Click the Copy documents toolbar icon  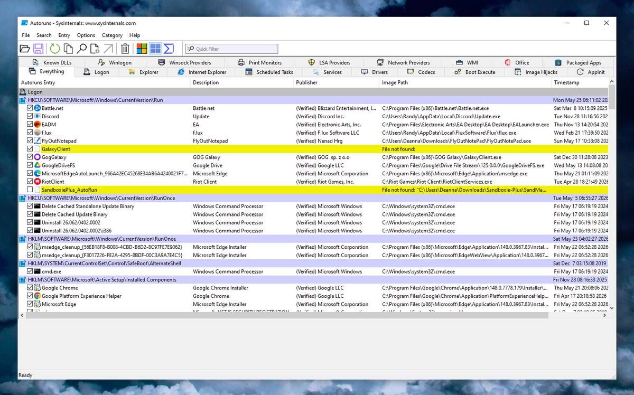[68, 49]
